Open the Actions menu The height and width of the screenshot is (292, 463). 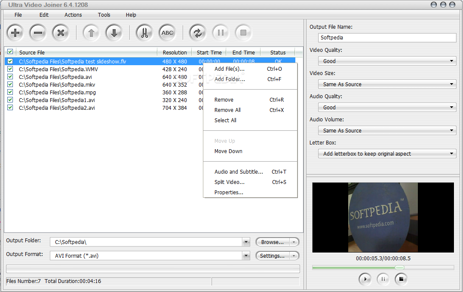click(73, 15)
